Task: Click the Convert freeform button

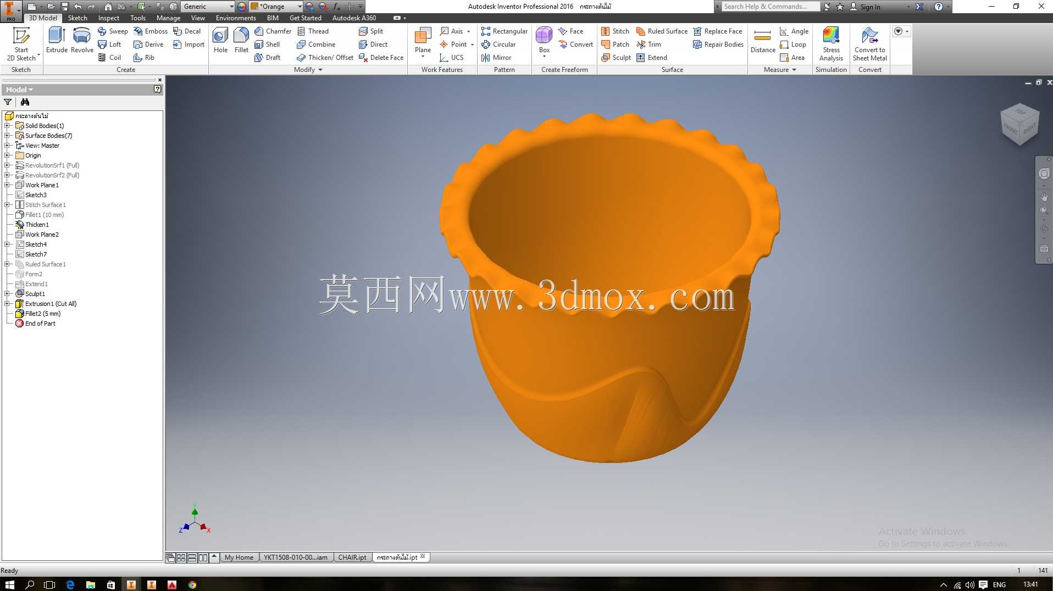Action: 575,44
